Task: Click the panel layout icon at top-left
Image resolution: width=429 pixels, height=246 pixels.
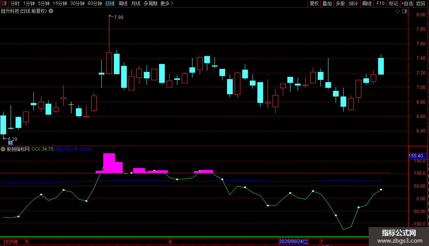Action: pyautogui.click(x=4, y=3)
